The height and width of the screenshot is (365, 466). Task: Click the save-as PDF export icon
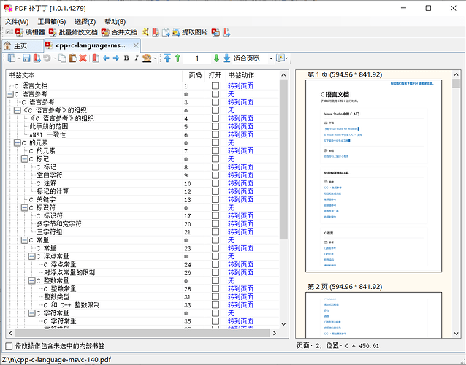tap(37, 58)
